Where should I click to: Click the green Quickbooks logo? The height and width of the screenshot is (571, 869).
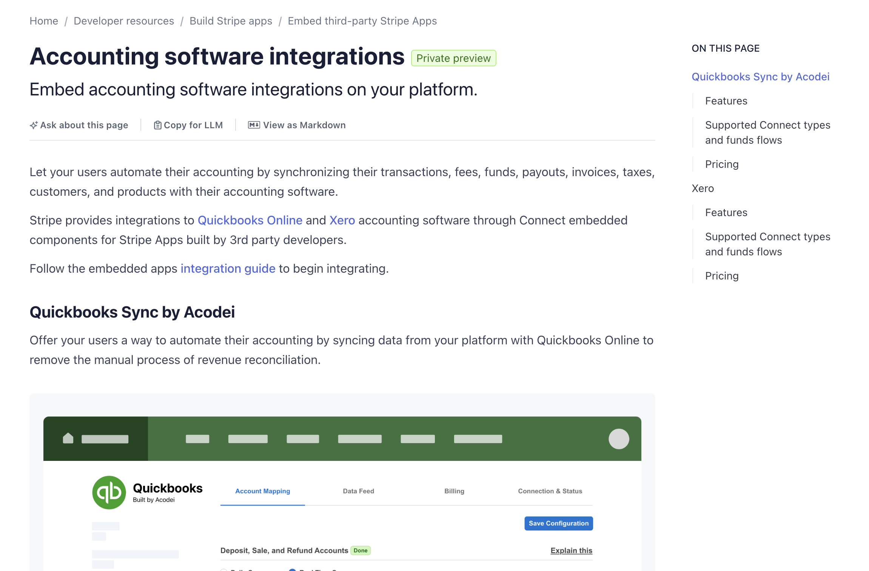[x=109, y=493]
